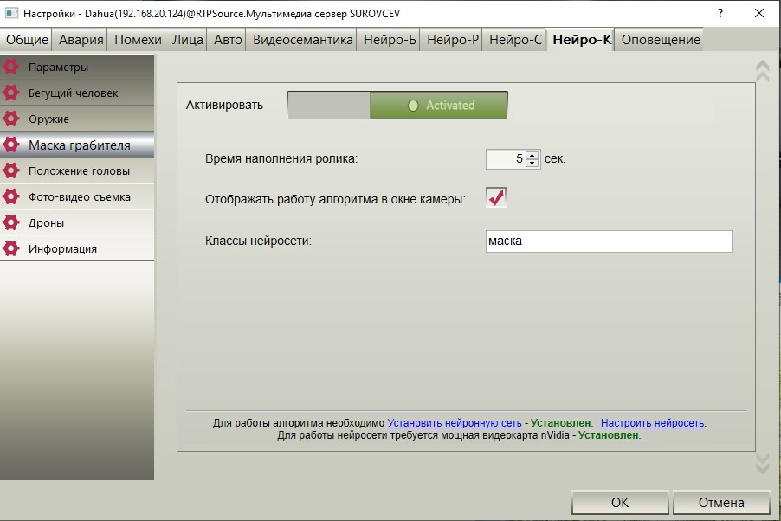Click the Установить нейронную сеть link
This screenshot has height=521, width=781.
pos(455,423)
